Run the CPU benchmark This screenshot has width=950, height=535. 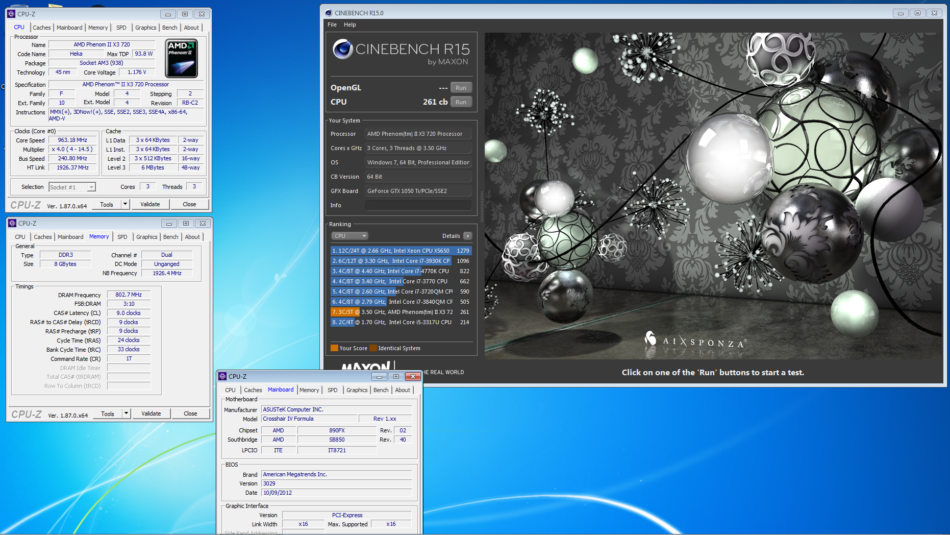tap(461, 102)
